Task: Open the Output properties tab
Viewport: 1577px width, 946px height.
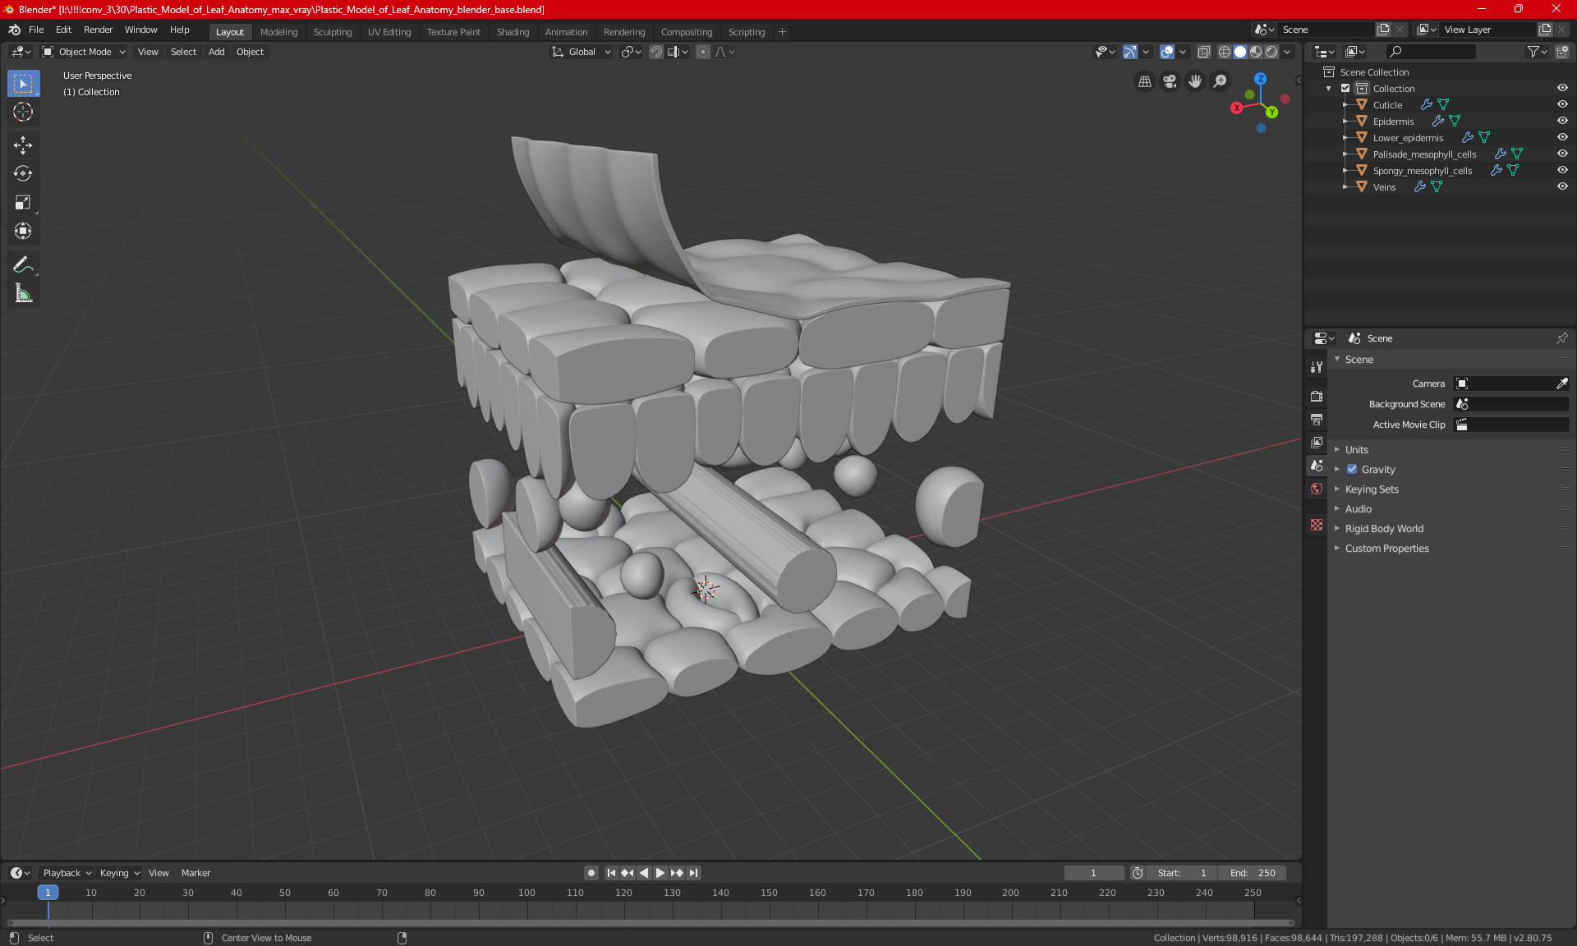Action: click(1317, 420)
